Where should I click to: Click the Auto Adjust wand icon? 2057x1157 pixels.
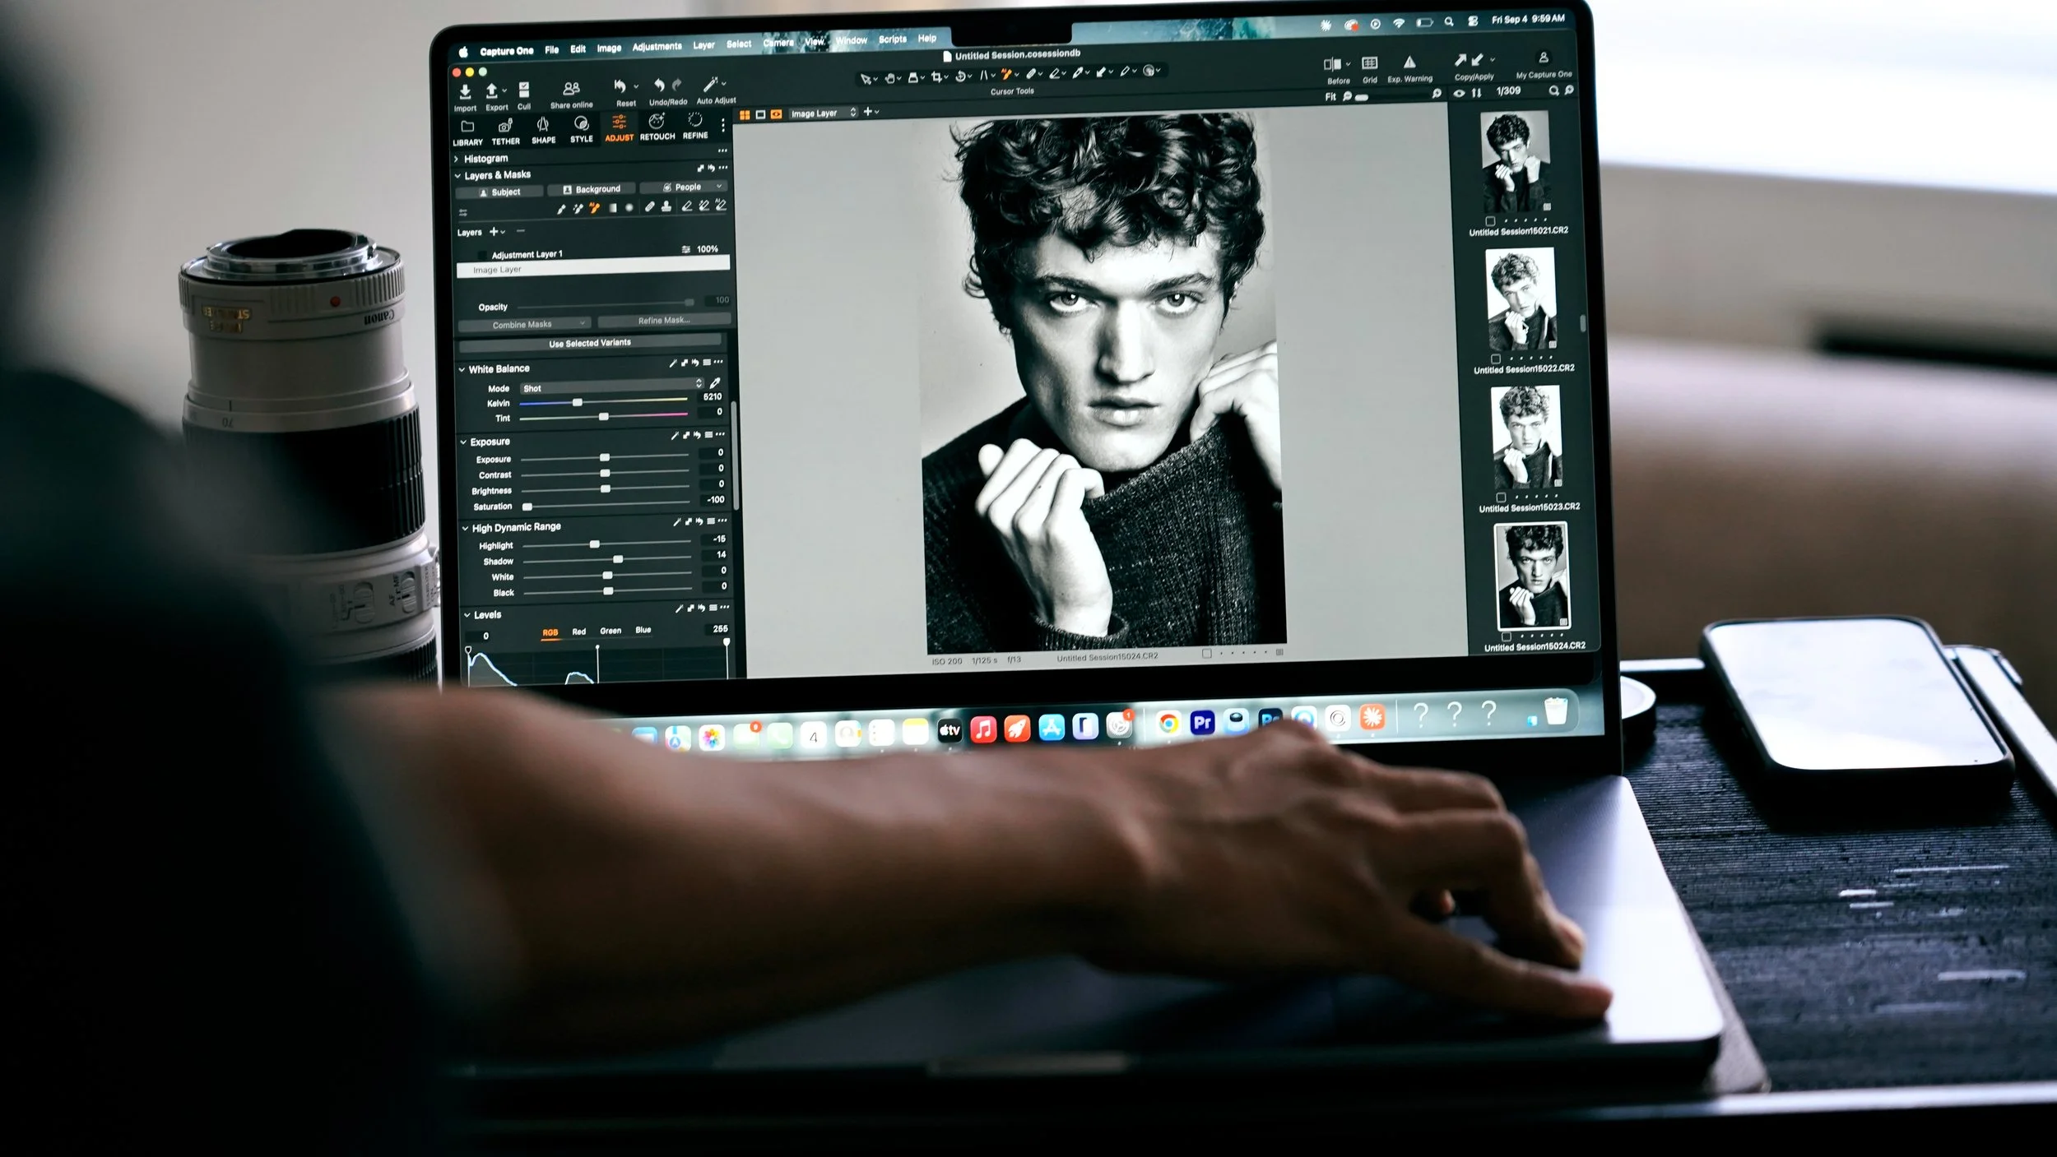click(x=710, y=85)
